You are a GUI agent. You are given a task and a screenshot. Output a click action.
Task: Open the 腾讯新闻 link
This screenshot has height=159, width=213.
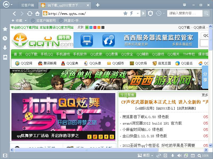tap(47, 63)
